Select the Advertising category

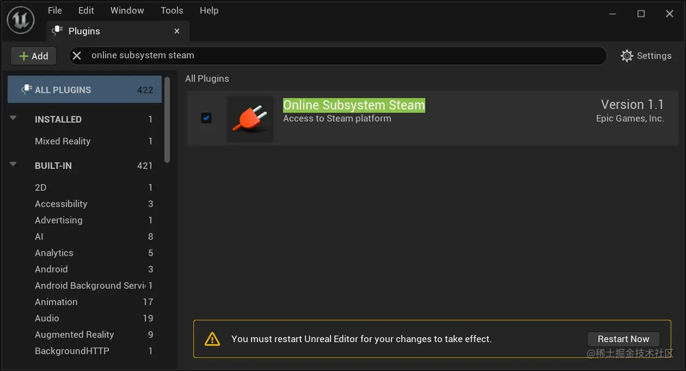[x=85, y=220]
